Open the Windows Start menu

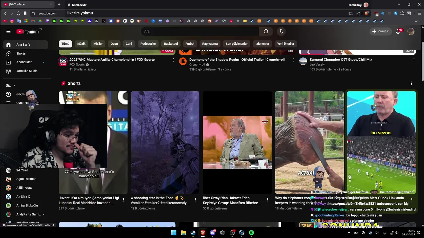click(x=174, y=233)
